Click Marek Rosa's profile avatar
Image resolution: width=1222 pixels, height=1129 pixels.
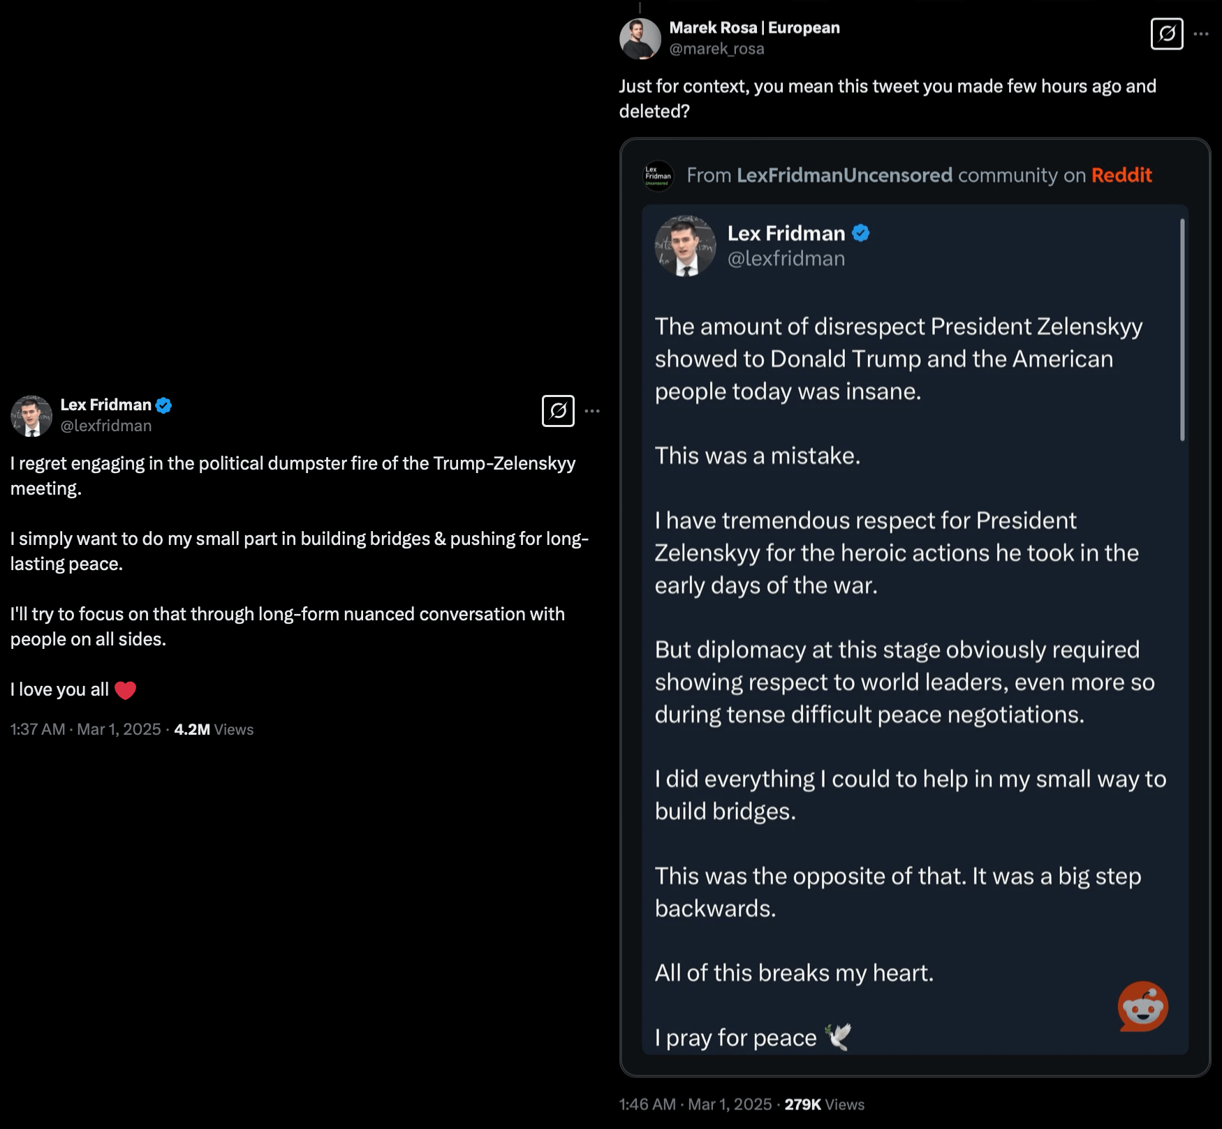(640, 38)
